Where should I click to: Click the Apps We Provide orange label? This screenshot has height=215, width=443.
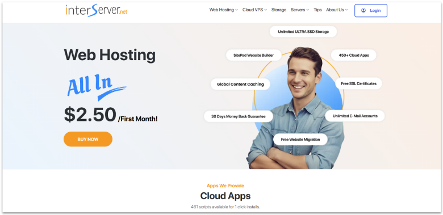[225, 186]
